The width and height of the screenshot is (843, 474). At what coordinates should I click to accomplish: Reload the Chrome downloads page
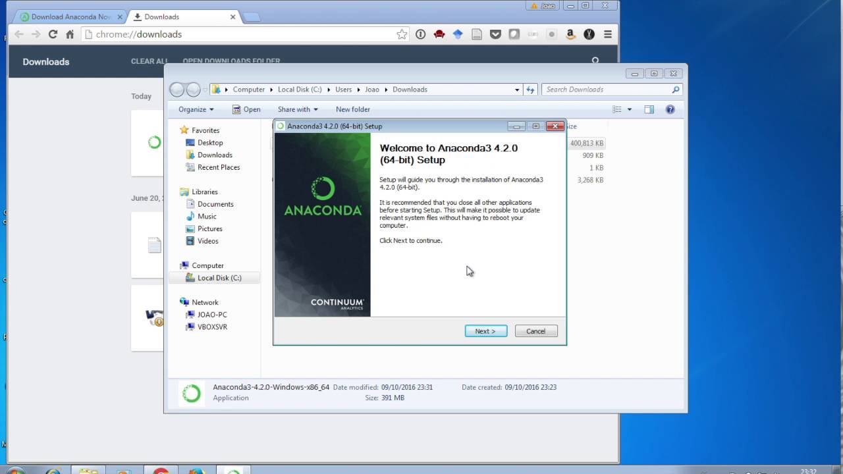pos(53,34)
